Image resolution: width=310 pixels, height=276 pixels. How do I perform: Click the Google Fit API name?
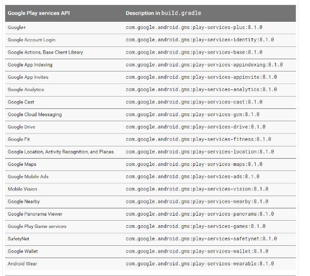18,139
